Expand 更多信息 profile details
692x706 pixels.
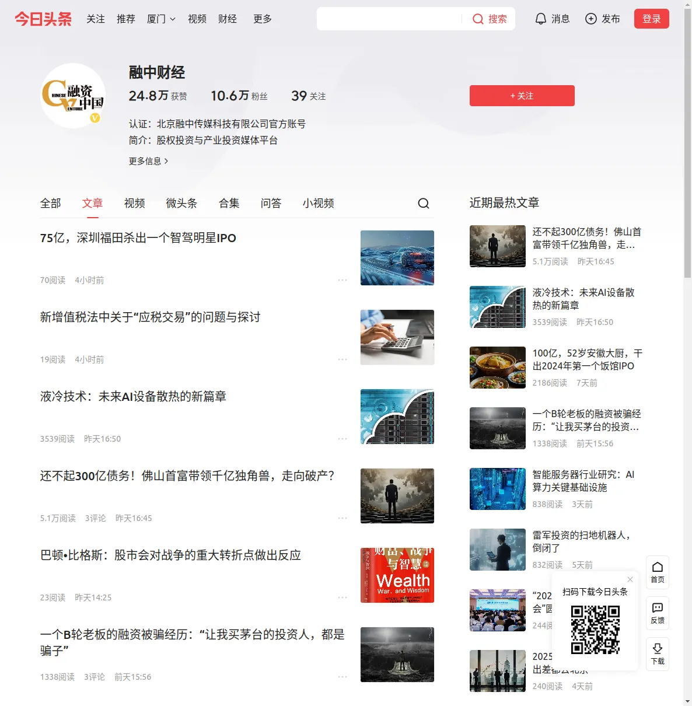[148, 161]
